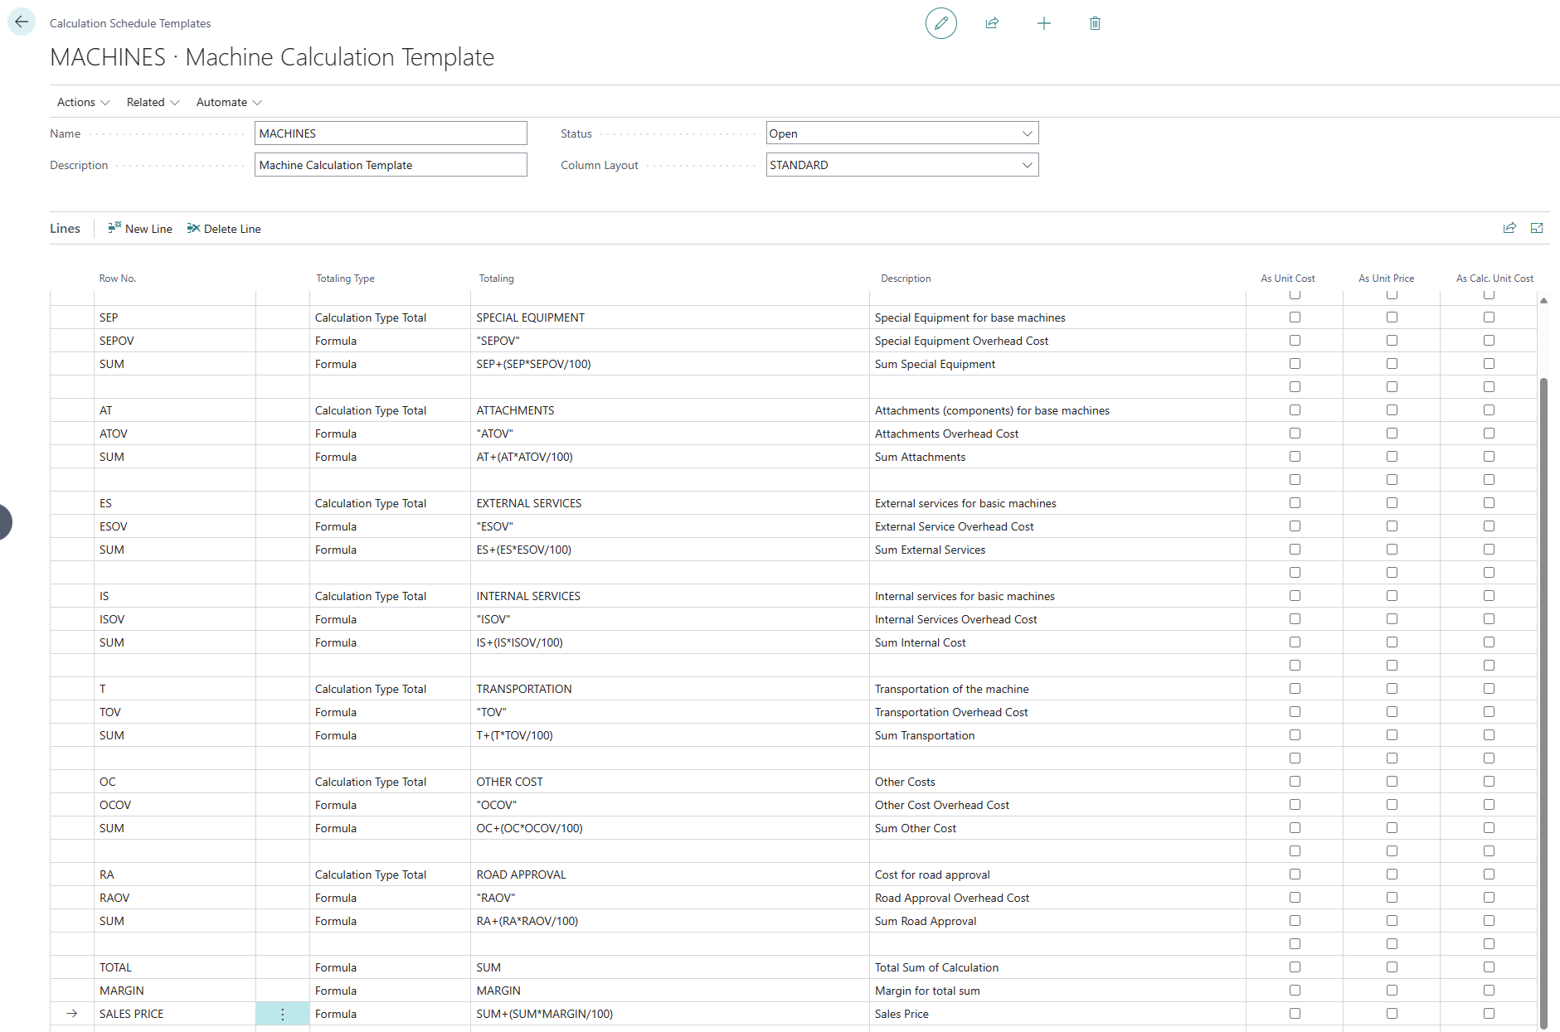The width and height of the screenshot is (1560, 1032).
Task: Click the trash delete icon
Action: coord(1095,23)
